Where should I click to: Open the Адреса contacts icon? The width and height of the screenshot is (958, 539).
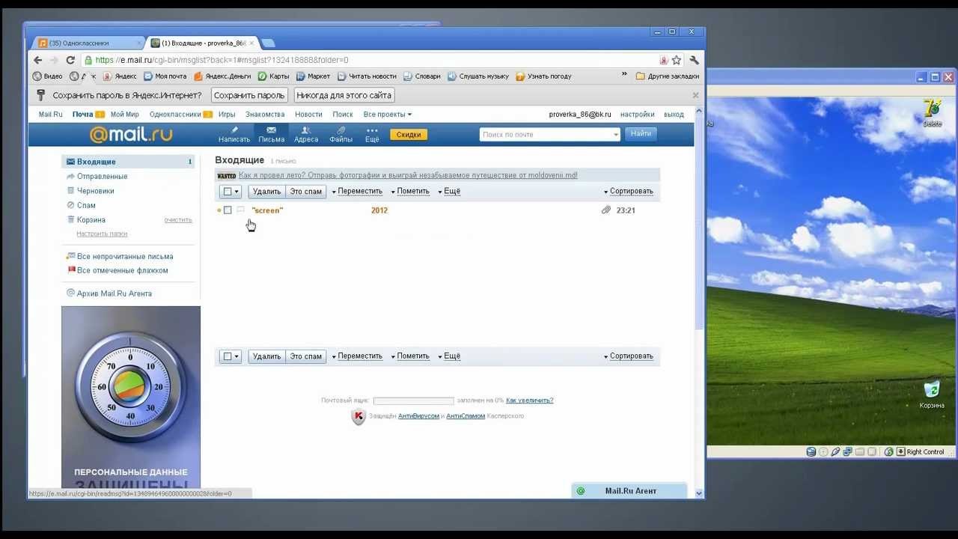point(306,135)
